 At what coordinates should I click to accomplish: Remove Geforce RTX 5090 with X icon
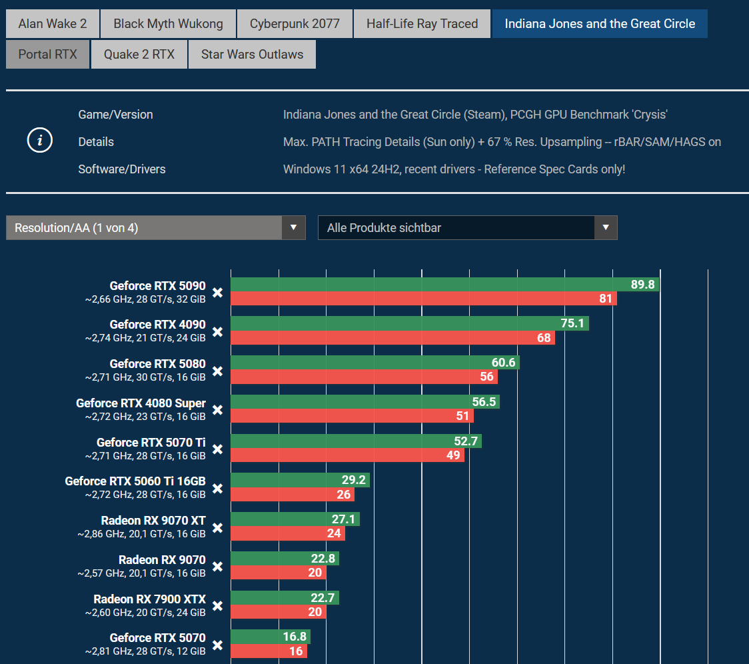(x=217, y=293)
